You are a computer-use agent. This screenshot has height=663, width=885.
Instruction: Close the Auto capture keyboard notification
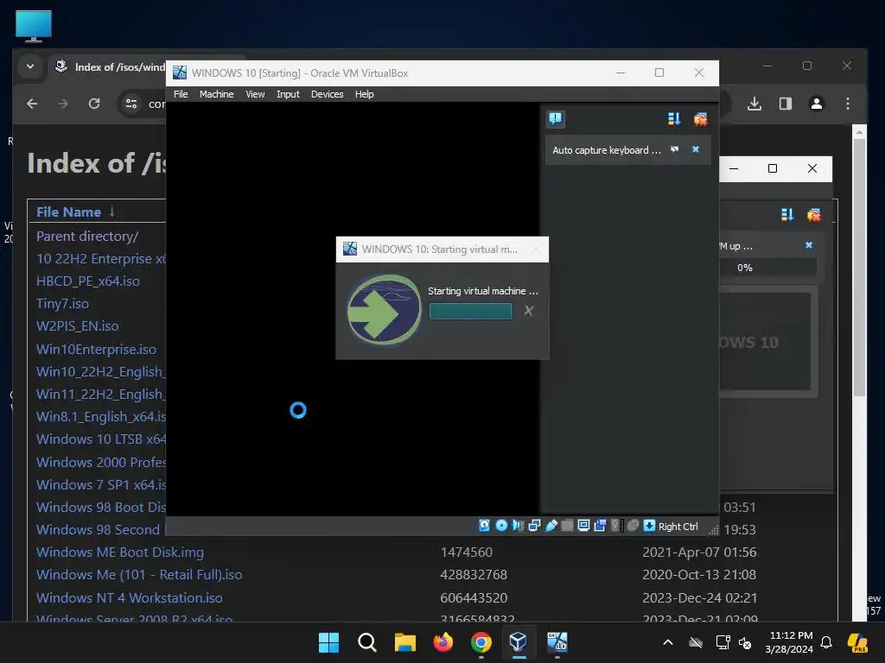[x=696, y=149]
